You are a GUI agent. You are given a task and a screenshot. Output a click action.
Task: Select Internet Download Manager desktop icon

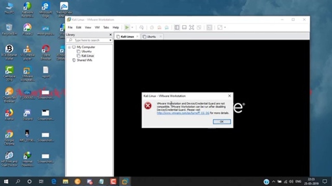(x=27, y=159)
